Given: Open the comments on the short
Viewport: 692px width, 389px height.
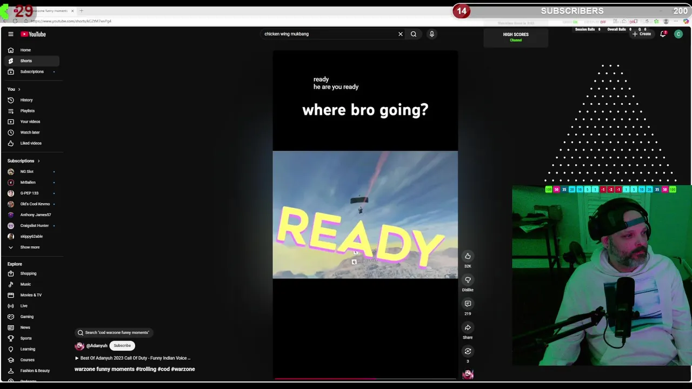Looking at the screenshot, I should tap(468, 304).
